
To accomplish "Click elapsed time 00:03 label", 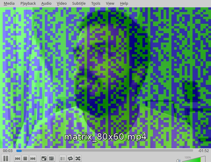I will 8,151.
